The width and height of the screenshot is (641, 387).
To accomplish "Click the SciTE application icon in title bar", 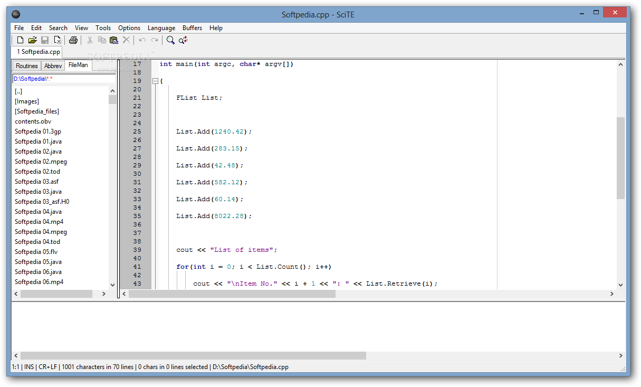I will (x=16, y=14).
